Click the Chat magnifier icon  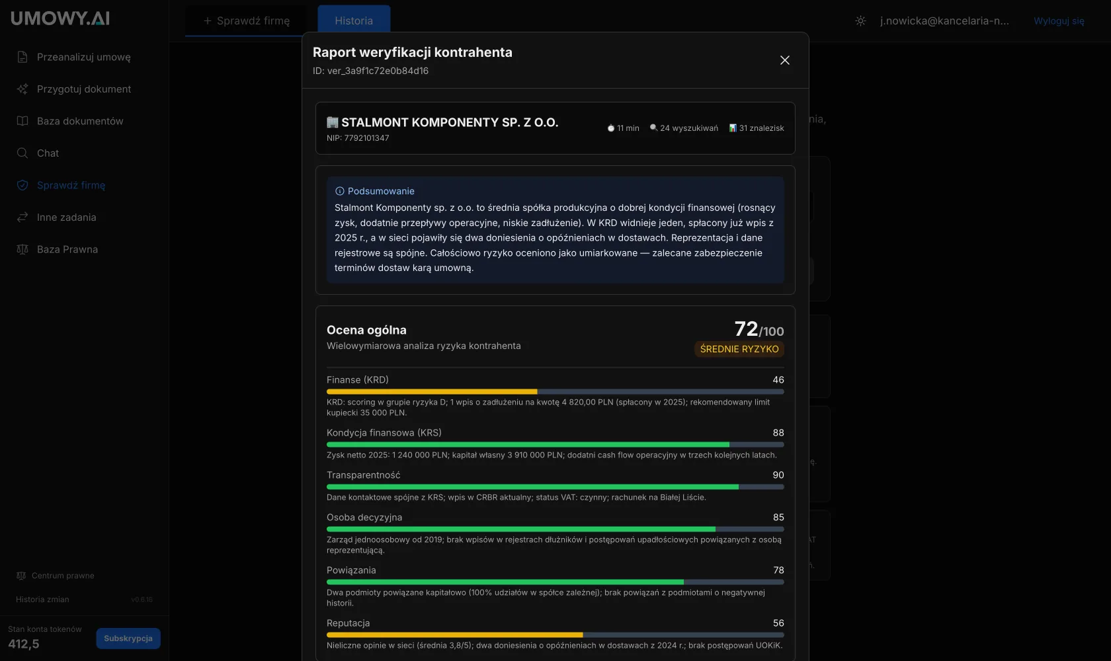click(22, 153)
